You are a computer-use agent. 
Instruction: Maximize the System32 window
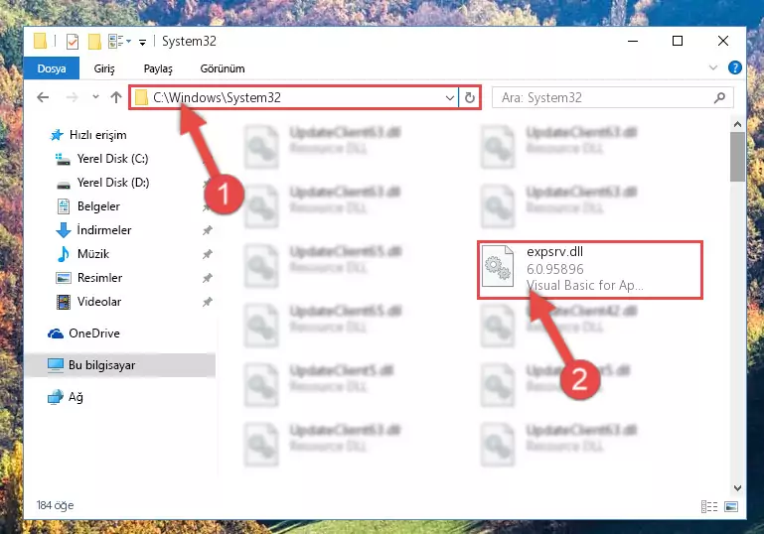(x=678, y=42)
